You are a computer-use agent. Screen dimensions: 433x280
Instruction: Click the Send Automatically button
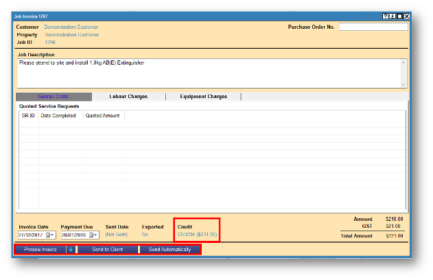[x=169, y=249]
